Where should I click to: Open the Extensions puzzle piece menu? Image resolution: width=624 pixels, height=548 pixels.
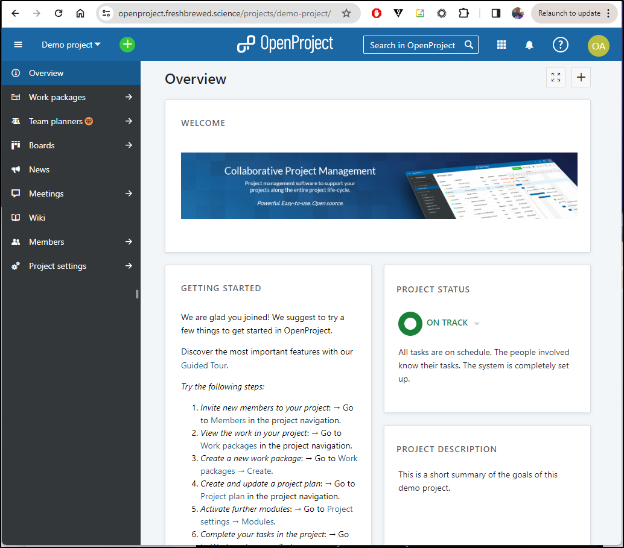pos(463,13)
